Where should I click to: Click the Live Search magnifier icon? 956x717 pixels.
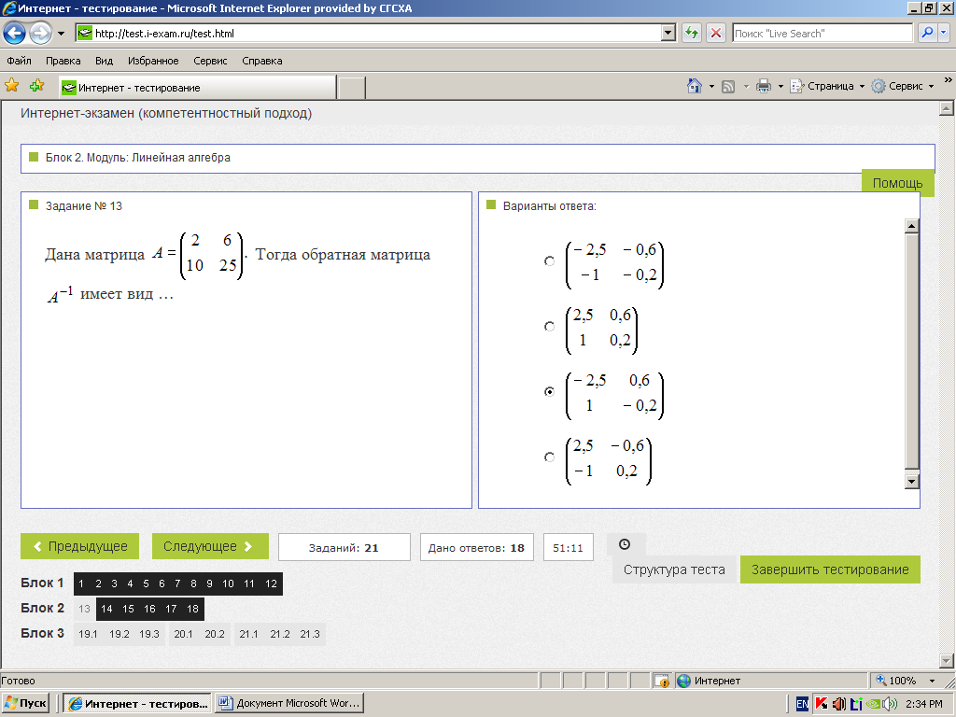927,33
